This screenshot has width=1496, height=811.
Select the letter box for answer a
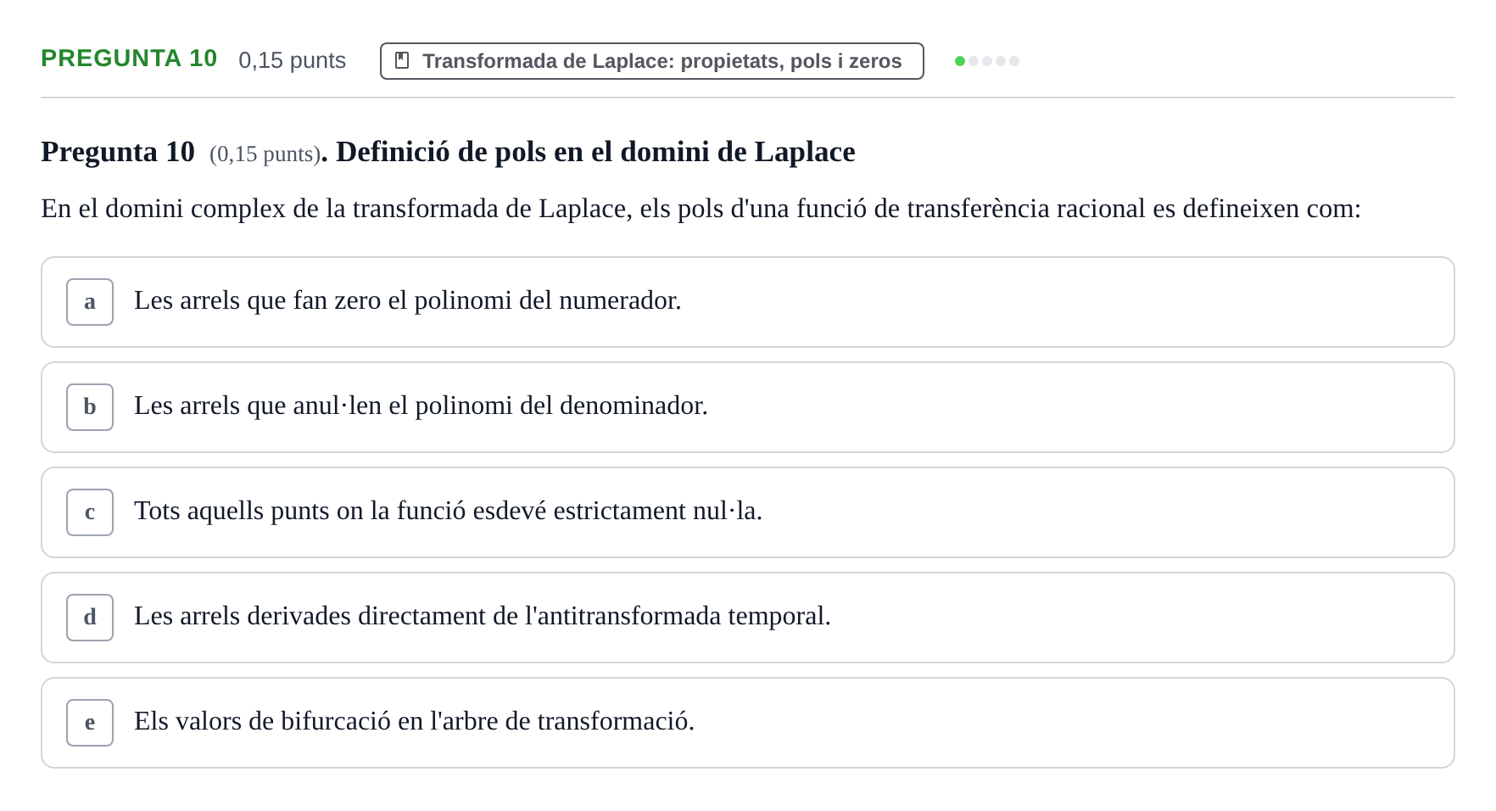pos(90,302)
